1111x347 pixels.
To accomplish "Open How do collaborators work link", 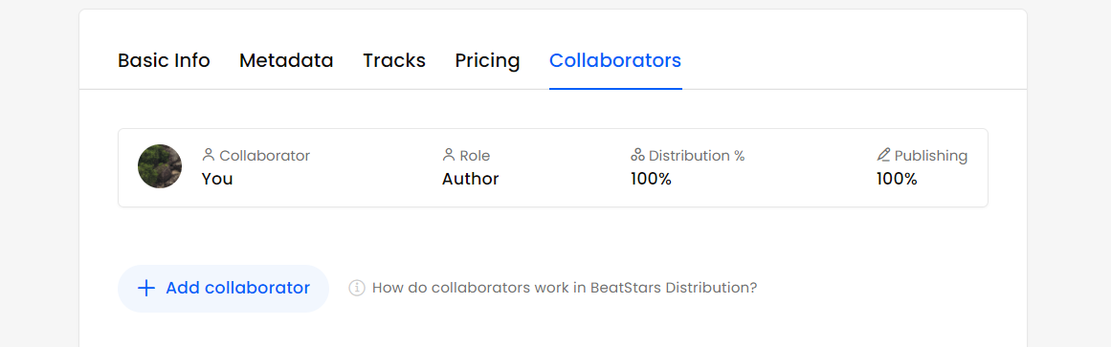I will point(564,289).
